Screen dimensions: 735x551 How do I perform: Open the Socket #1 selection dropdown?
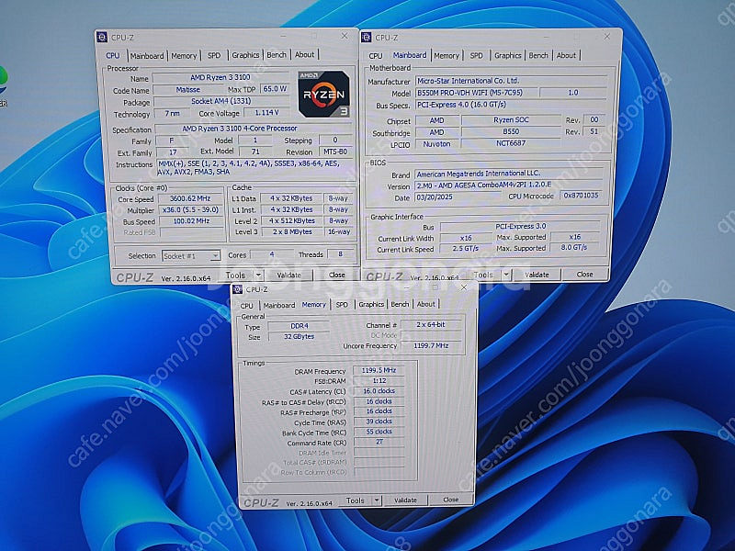(x=190, y=255)
